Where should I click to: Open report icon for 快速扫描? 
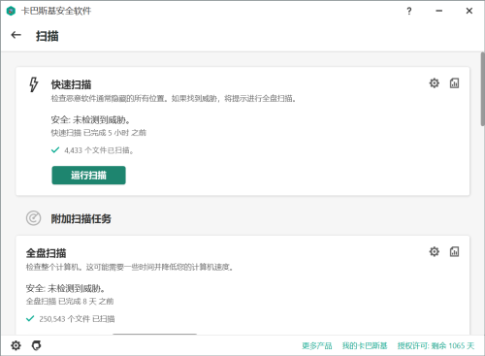[x=454, y=83]
